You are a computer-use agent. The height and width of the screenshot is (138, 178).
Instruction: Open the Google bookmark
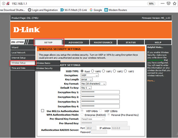96,10
